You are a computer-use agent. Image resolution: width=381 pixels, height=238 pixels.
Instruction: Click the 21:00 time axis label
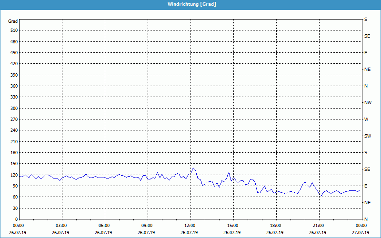(319, 226)
